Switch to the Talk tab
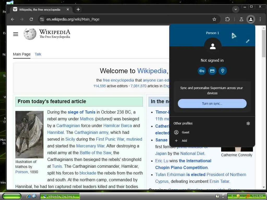The width and height of the screenshot is (267, 200). coord(38,54)
